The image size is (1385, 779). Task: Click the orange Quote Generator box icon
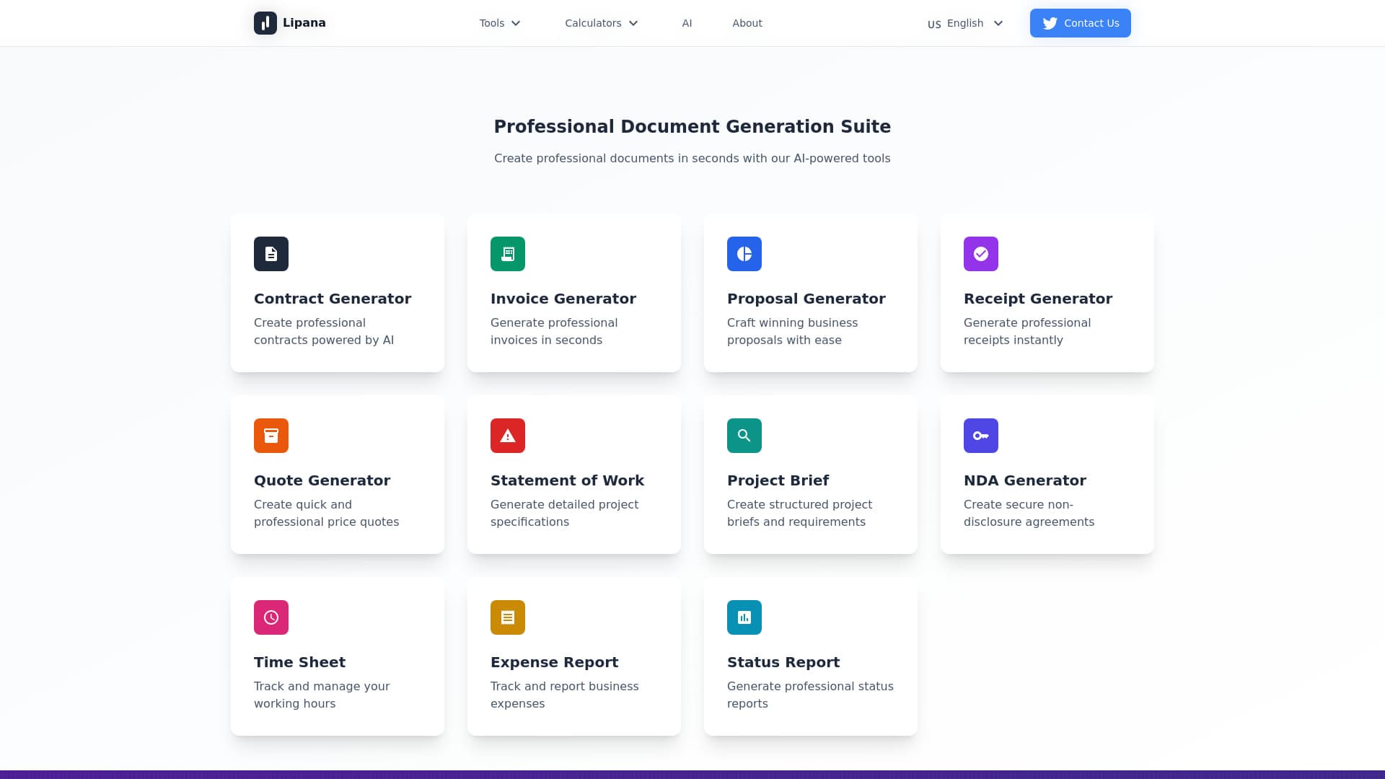(271, 436)
